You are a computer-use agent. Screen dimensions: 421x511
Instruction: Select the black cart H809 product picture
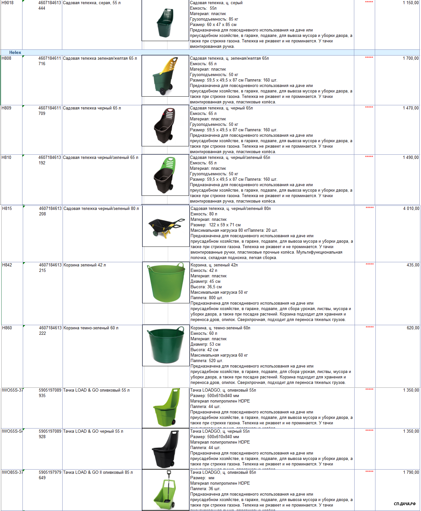pyautogui.click(x=165, y=126)
